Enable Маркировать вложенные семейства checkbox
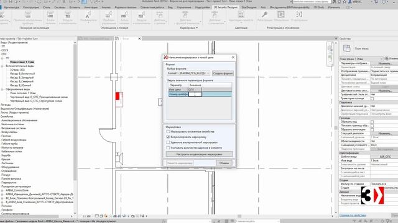 tap(168, 131)
